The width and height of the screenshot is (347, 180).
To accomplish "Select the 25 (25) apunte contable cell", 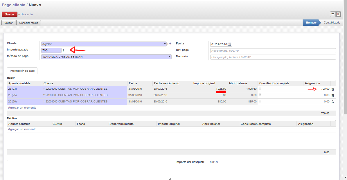I will click(24, 95).
